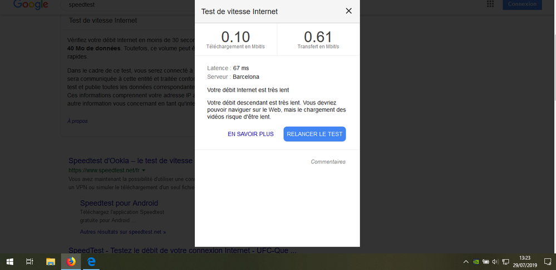
Task: Open the Speedtest d'Ookla search result
Action: 131,161
